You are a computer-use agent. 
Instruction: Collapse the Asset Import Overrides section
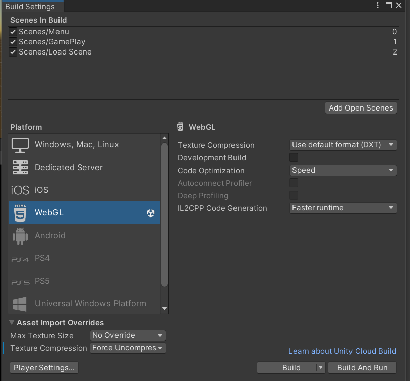[12, 323]
